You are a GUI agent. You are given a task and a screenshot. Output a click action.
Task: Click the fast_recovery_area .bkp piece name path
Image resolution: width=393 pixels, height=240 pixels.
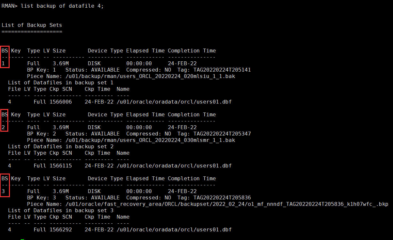(227, 204)
